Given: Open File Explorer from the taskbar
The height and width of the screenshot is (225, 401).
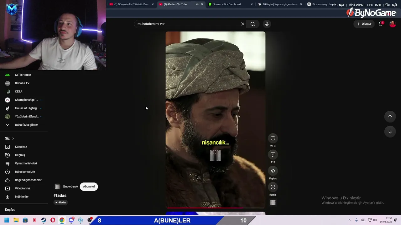Looking at the screenshot, I should tap(16, 220).
